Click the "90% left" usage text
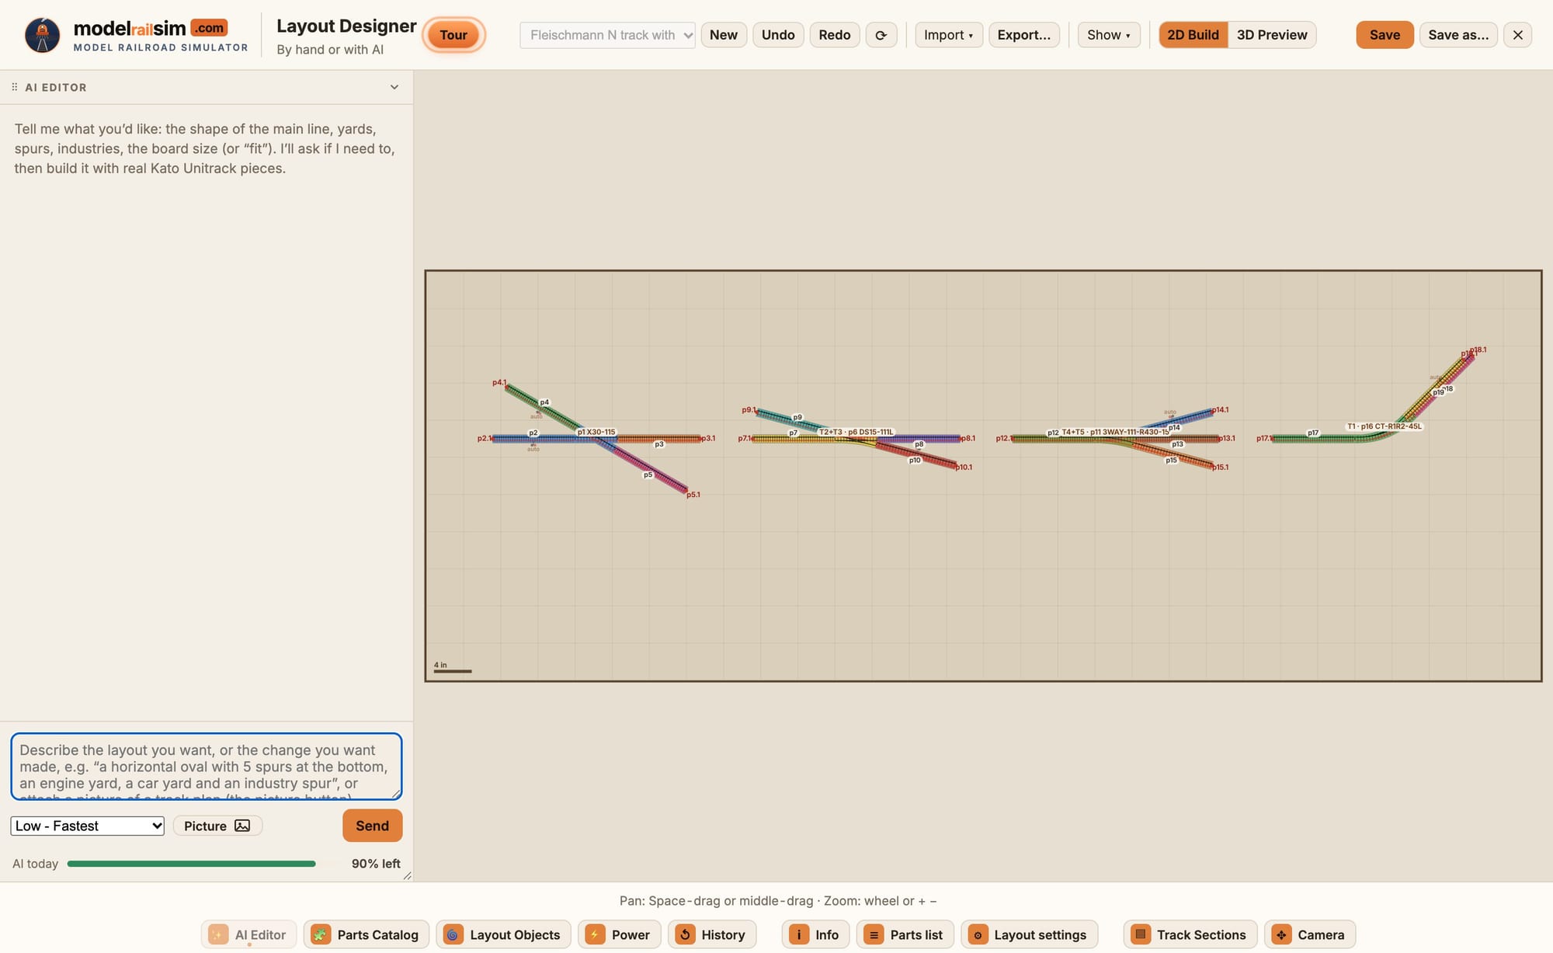Image resolution: width=1553 pixels, height=953 pixels. coord(376,864)
